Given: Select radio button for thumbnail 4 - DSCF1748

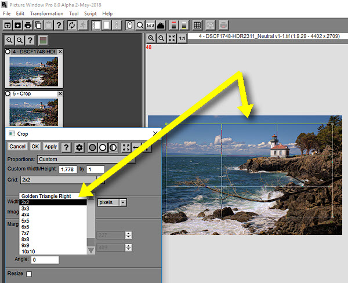Looking at the screenshot, I should [9, 52].
